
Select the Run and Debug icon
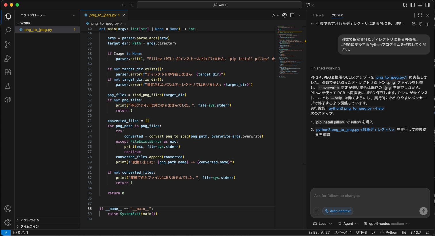click(8, 58)
